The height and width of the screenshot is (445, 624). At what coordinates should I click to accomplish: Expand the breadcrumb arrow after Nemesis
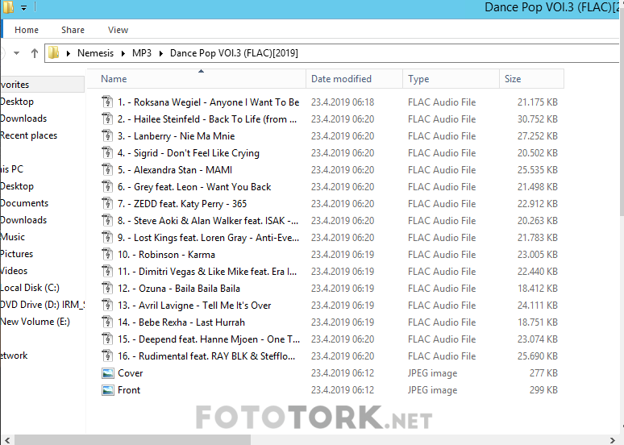(x=123, y=53)
